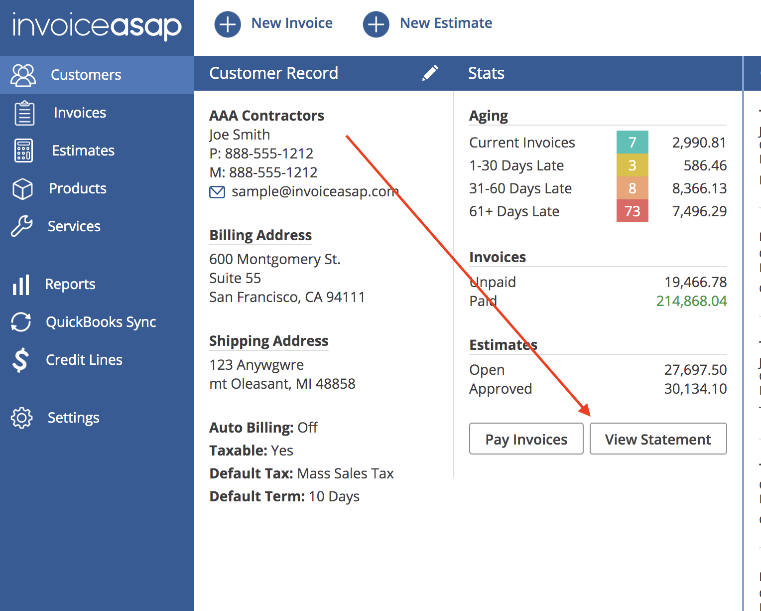The width and height of the screenshot is (761, 611).
Task: Click the Current Invoices amount 2,990.81
Action: click(x=699, y=143)
